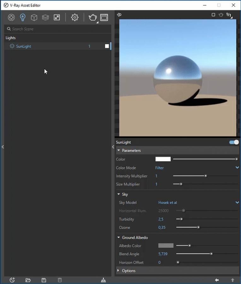Minimize the V-Ray Asset Editor window
The image size is (241, 284).
point(205,5)
